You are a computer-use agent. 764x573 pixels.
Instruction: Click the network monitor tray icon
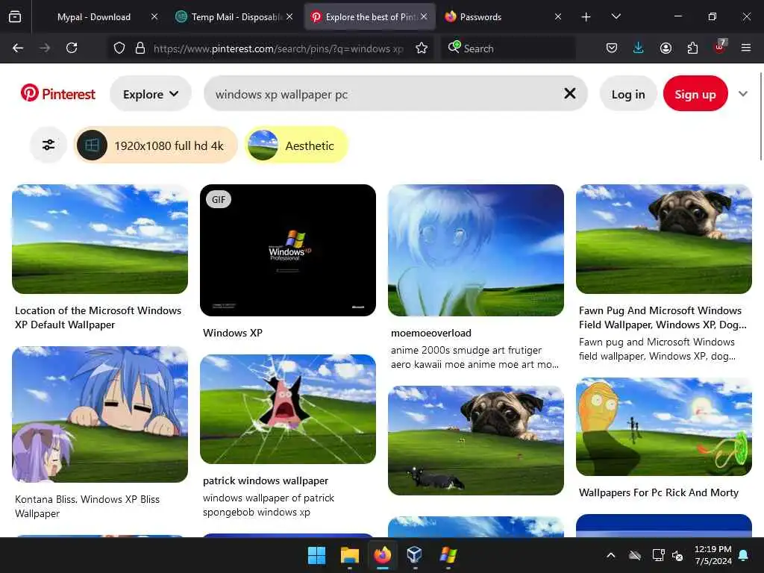click(x=658, y=555)
